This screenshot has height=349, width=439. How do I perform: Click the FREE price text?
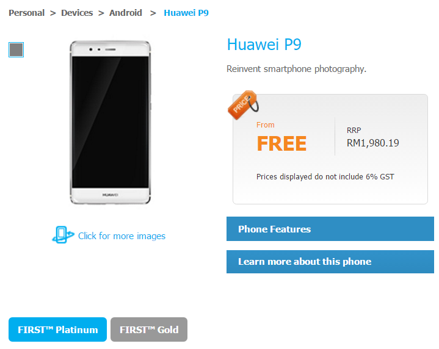tap(281, 143)
